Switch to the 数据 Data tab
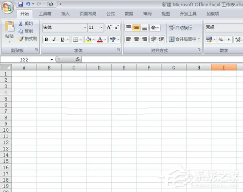The image size is (243, 192). point(129,14)
